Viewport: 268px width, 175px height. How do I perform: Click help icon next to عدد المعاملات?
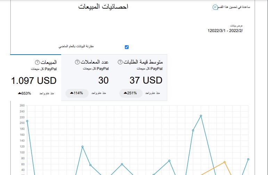(77, 62)
